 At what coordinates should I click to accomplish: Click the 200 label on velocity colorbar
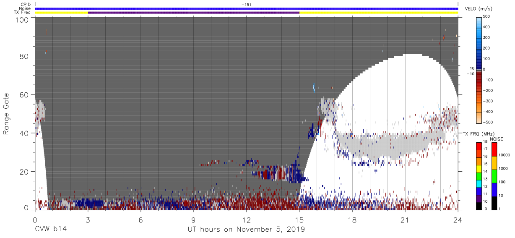point(486,48)
